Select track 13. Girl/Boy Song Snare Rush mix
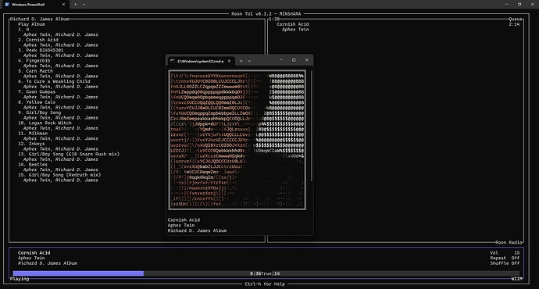Image resolution: width=539 pixels, height=289 pixels. point(69,154)
